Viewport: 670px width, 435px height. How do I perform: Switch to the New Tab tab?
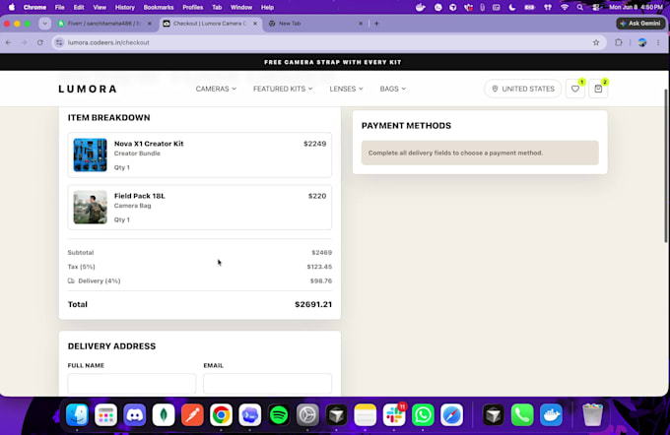(316, 24)
